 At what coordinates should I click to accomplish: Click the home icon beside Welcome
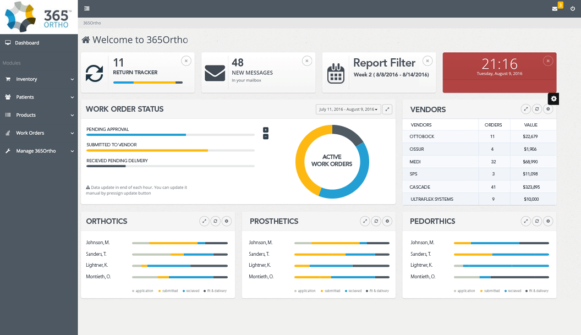point(86,40)
